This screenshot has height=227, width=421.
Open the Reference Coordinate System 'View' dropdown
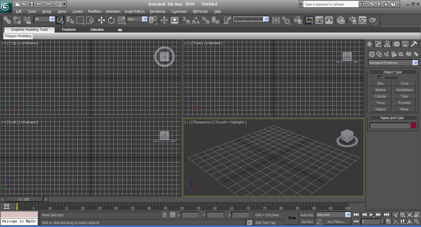(x=145, y=19)
